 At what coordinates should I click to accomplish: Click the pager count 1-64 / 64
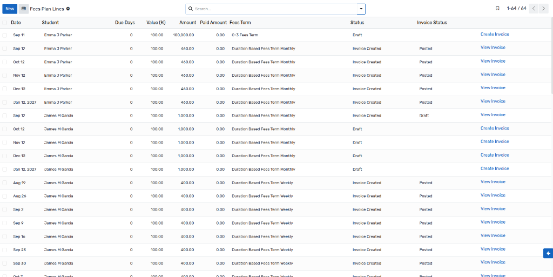(x=516, y=9)
